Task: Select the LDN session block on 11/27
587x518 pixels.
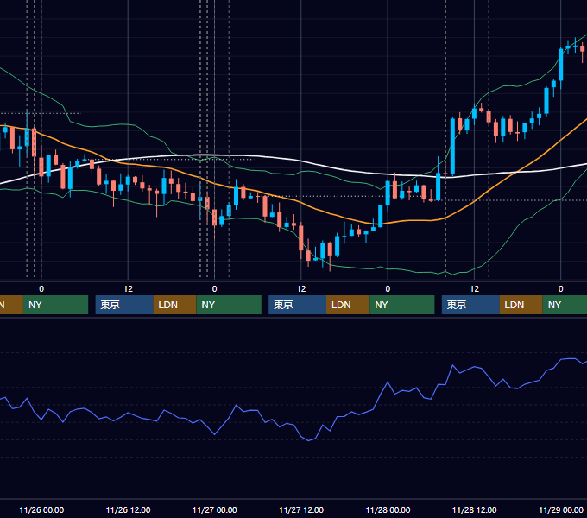Action: click(348, 305)
